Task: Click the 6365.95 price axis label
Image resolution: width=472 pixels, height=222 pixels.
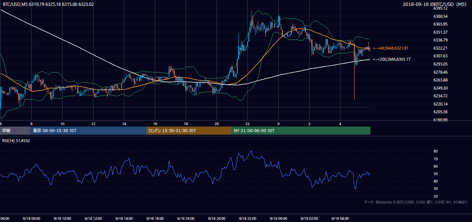Action: [x=440, y=24]
